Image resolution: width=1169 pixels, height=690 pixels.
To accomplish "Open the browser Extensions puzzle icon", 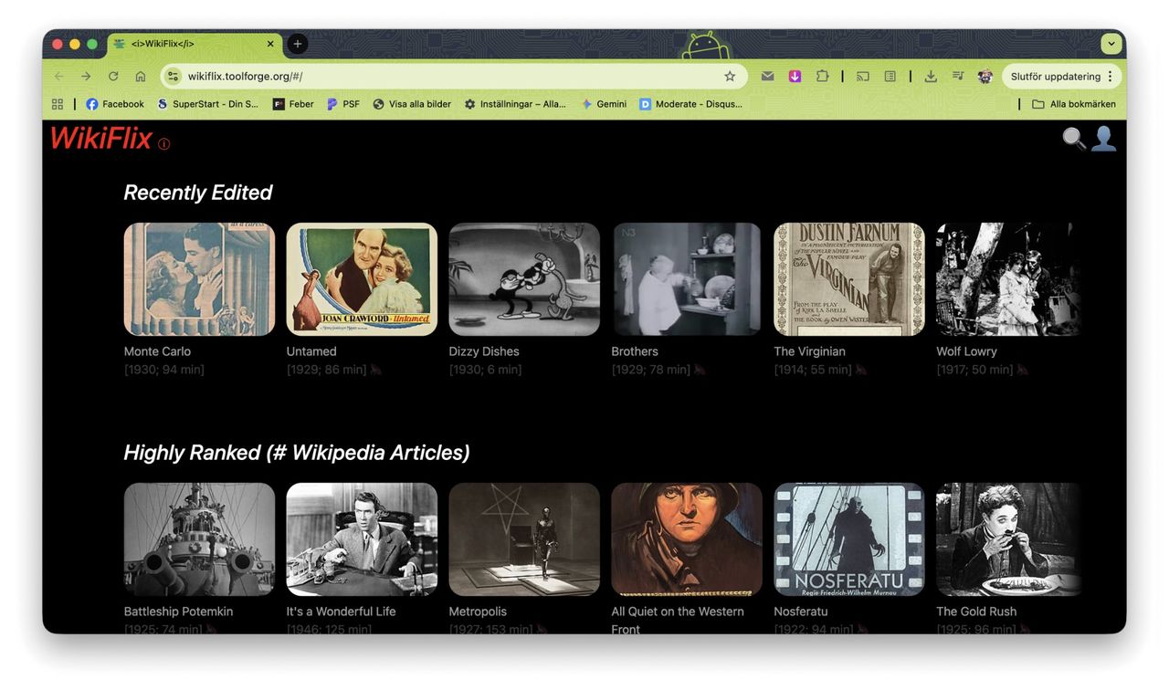I will point(821,76).
